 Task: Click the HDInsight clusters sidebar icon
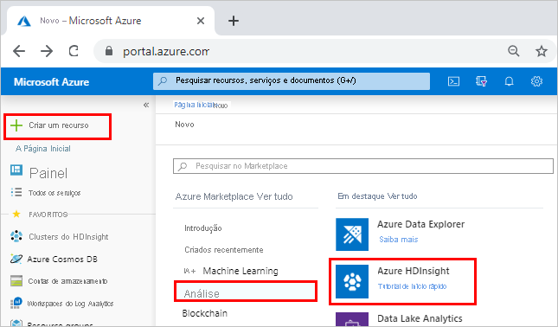16,236
